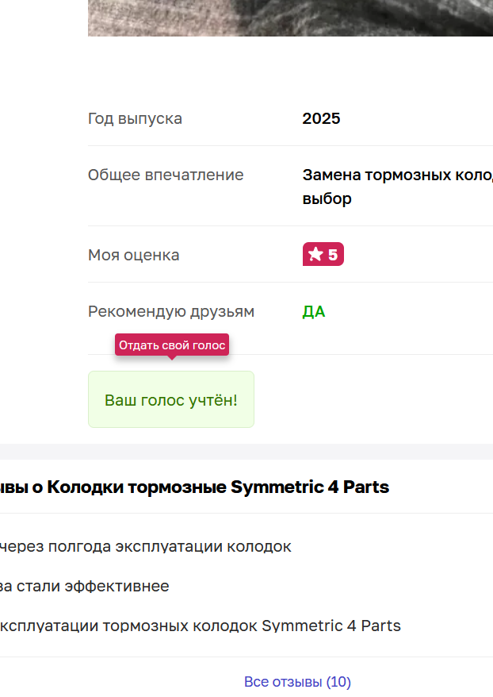Open review ending 'стали эффективнее'
This screenshot has height=697, width=493.
click(x=84, y=586)
